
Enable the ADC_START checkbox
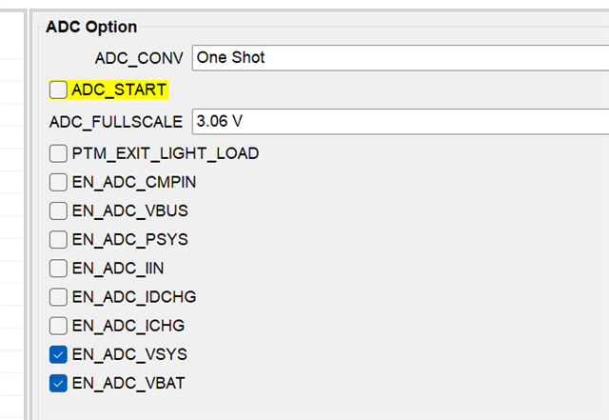pyautogui.click(x=58, y=90)
